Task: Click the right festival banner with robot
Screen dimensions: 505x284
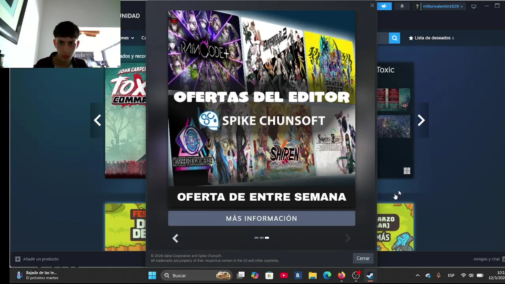Action: pos(395,227)
